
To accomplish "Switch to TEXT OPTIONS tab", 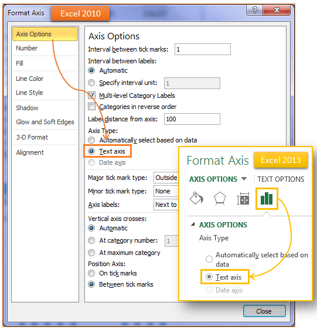I will coord(281,179).
